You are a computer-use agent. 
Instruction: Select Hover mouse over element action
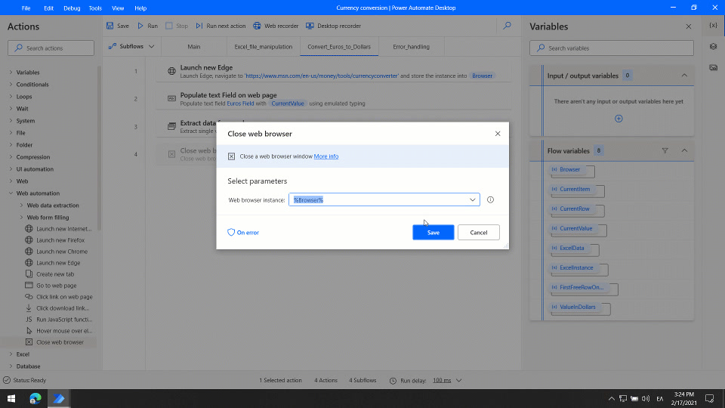[59, 331]
